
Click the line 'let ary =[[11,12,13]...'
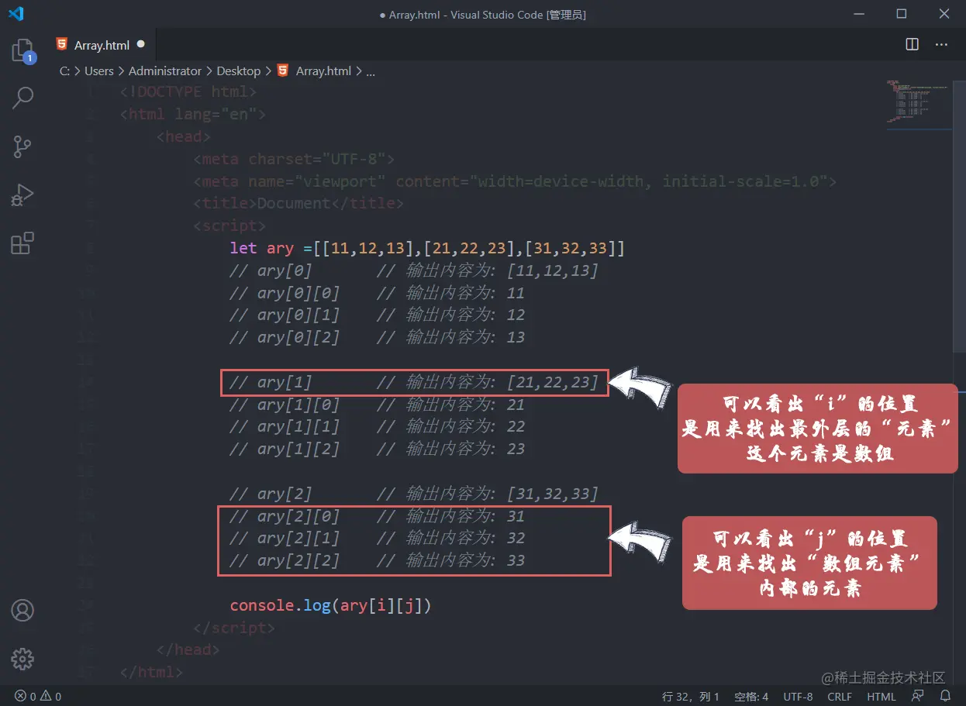click(427, 248)
